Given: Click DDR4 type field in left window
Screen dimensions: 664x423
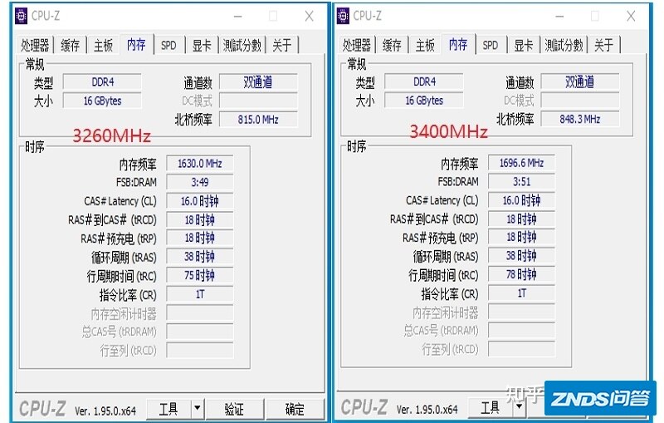Looking at the screenshot, I should pyautogui.click(x=102, y=81).
